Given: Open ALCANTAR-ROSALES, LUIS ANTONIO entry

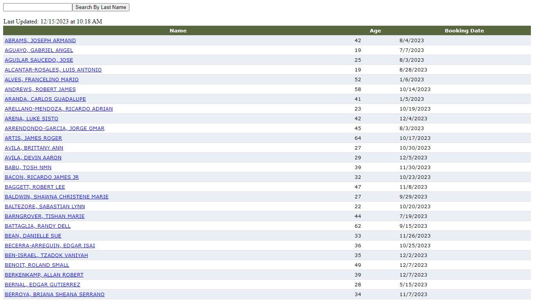Looking at the screenshot, I should click(53, 70).
